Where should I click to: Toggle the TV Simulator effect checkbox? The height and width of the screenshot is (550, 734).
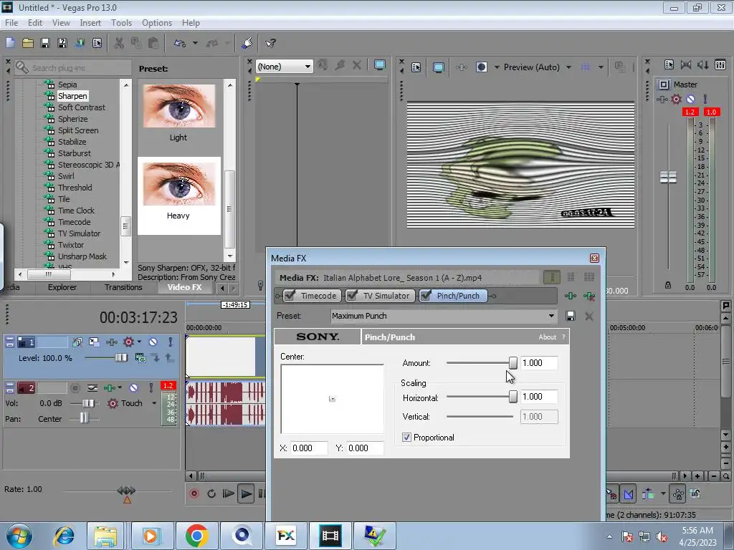pos(353,296)
